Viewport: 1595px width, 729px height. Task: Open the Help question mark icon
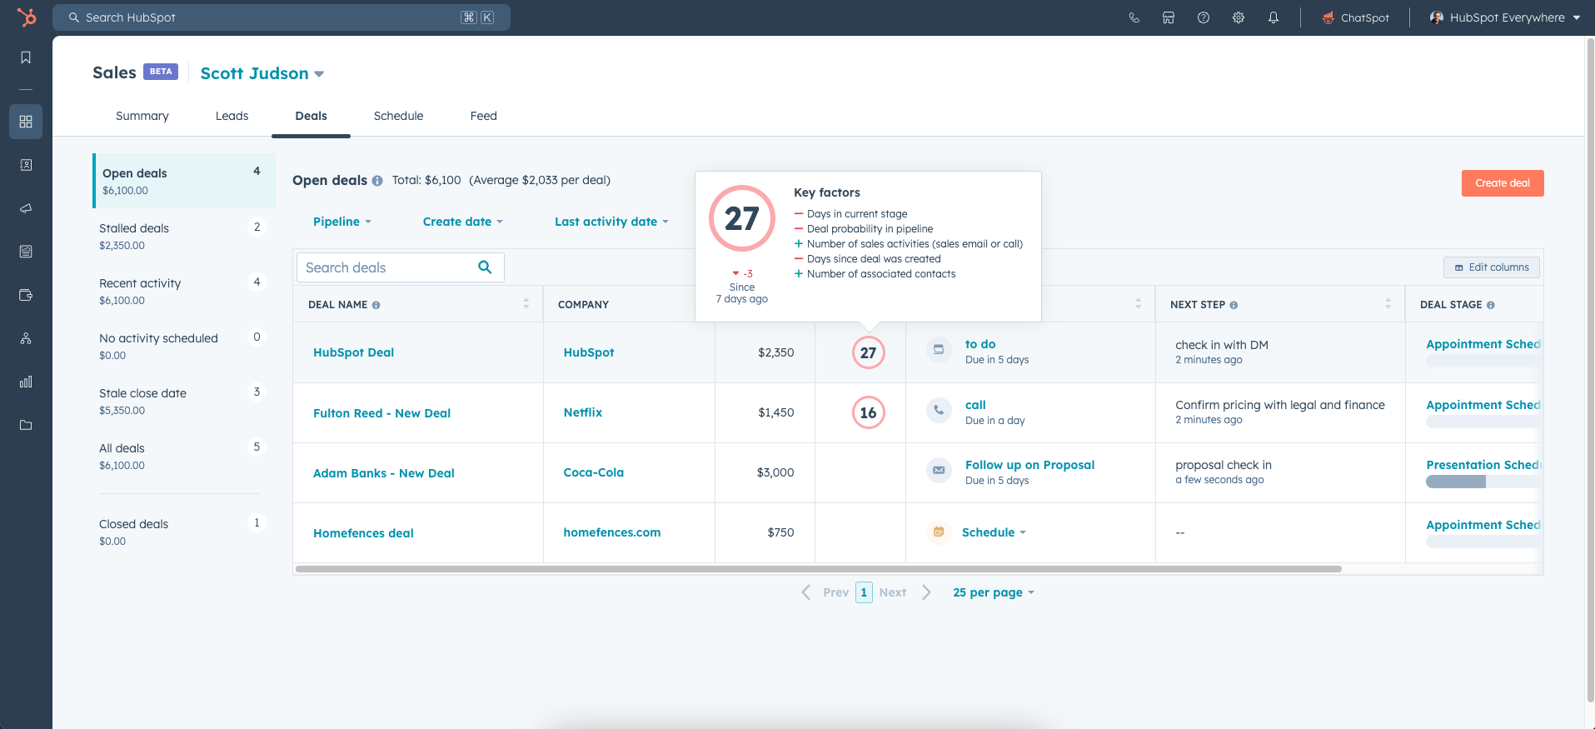(x=1204, y=17)
